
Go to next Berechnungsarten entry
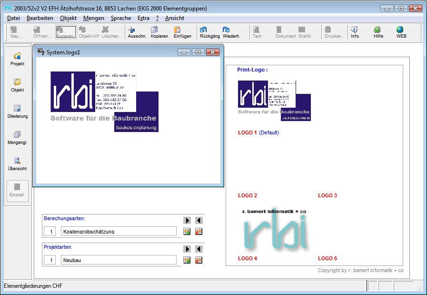click(x=187, y=220)
